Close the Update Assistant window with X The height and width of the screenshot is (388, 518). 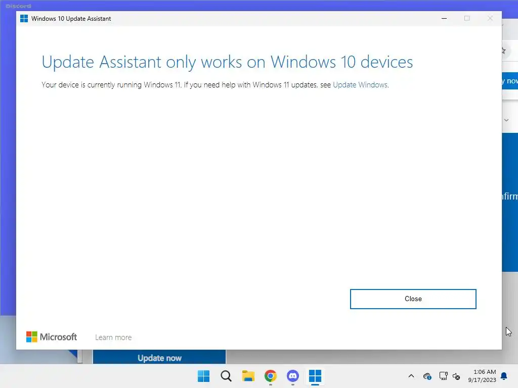point(490,19)
